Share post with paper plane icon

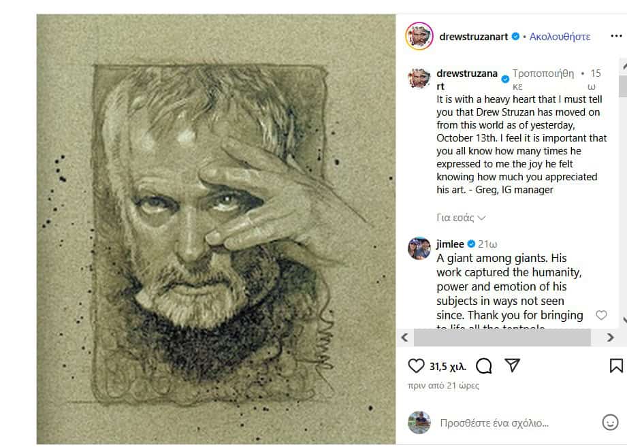[x=513, y=365]
